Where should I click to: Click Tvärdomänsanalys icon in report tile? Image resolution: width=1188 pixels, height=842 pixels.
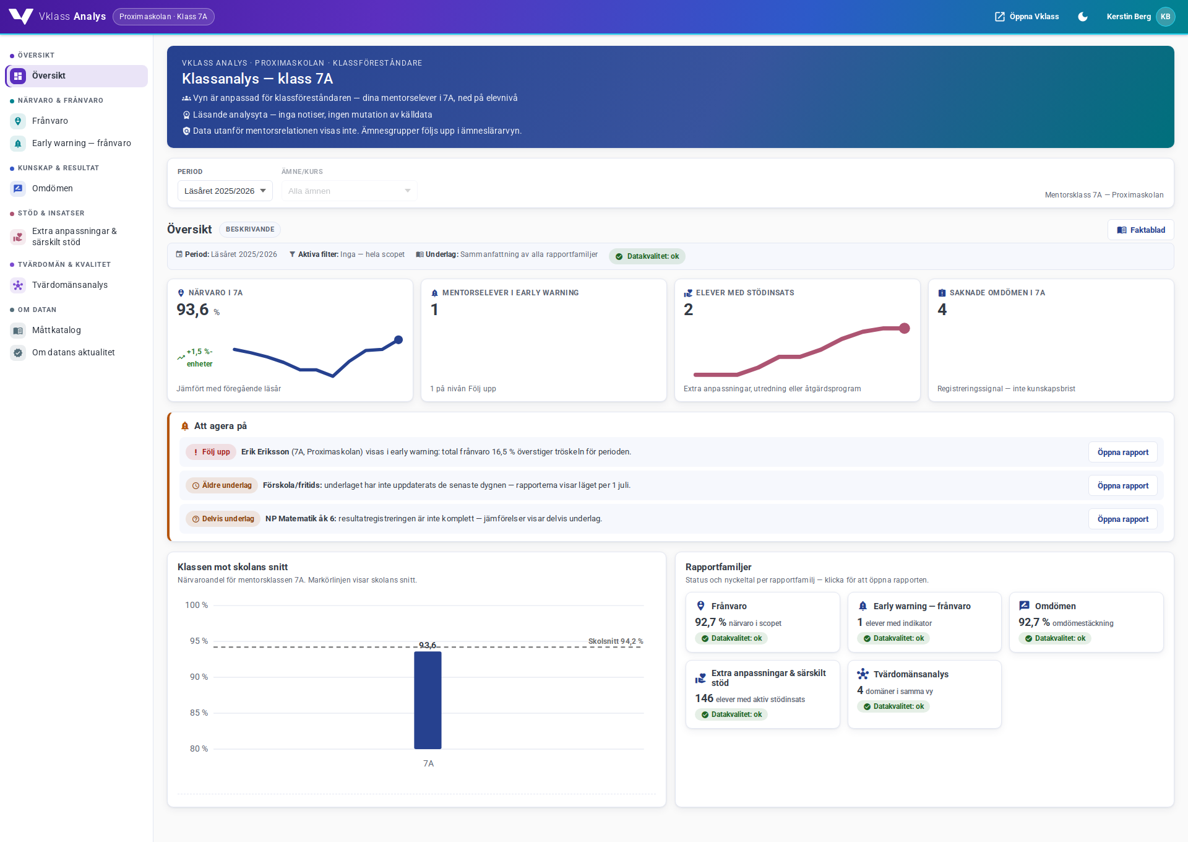point(863,674)
